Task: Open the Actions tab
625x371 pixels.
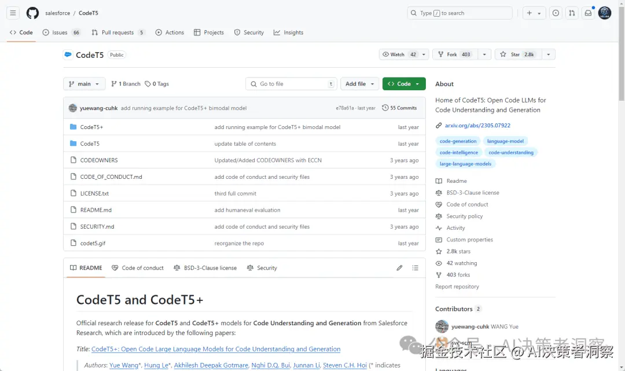Action: 170,32
